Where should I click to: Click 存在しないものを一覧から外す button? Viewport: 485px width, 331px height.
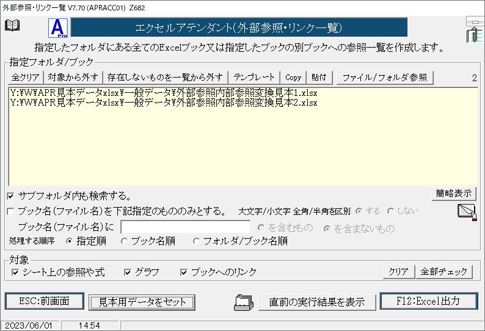(x=165, y=78)
